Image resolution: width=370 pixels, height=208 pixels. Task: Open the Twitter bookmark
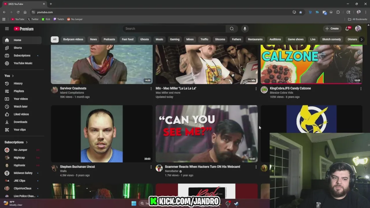[33, 19]
